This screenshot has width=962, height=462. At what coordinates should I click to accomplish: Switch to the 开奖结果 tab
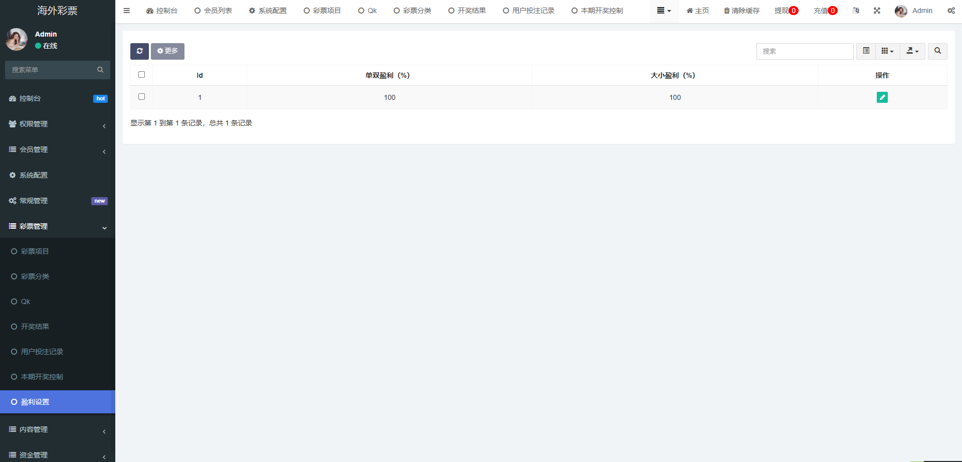467,11
